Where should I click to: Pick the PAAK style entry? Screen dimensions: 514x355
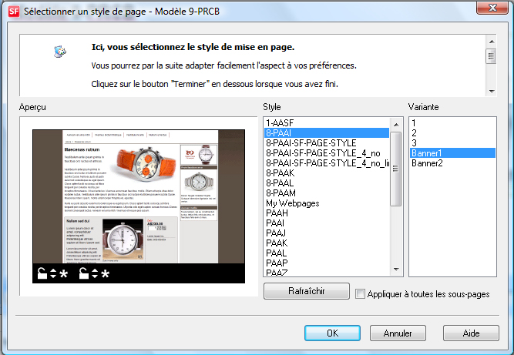(x=276, y=243)
